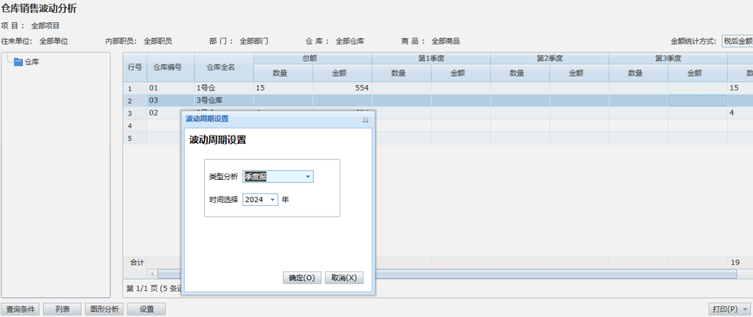Image resolution: width=753 pixels, height=317 pixels.
Task: Click the 仓库编号 column header
Action: (167, 67)
